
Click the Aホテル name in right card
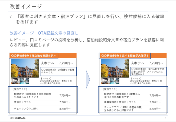138,63
